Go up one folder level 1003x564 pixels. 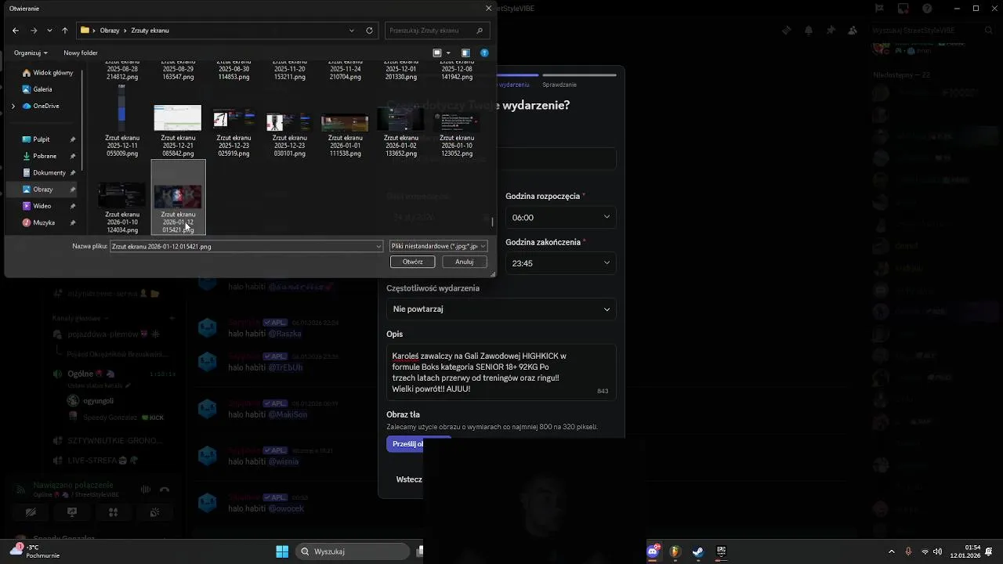click(x=64, y=31)
